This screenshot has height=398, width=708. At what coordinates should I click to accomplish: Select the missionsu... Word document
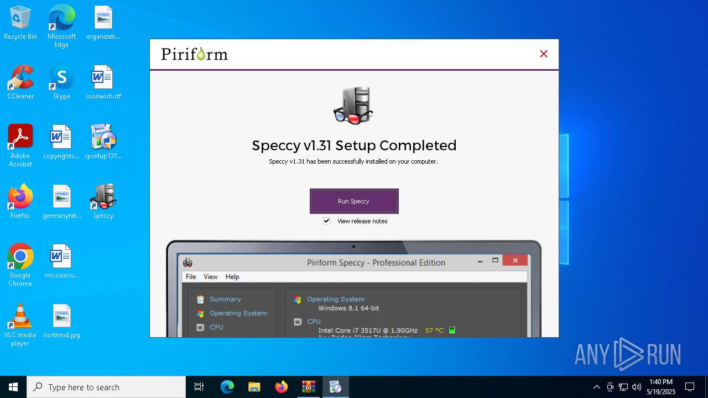pos(61,262)
